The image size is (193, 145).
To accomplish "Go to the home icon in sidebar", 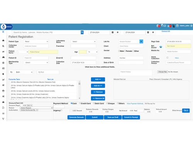I will [3, 41].
